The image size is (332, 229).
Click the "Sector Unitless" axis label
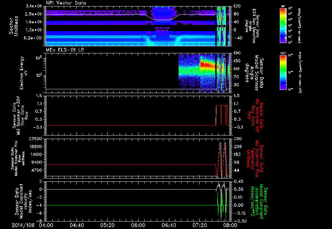[x=13, y=26]
